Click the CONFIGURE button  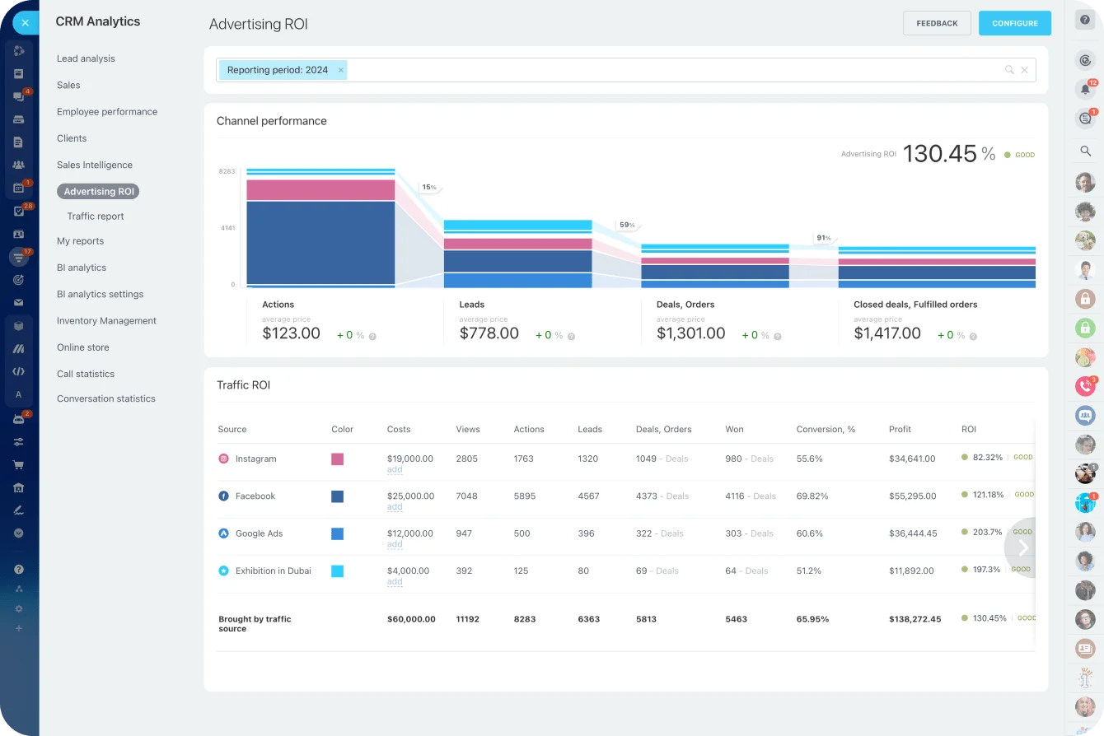coord(1014,23)
